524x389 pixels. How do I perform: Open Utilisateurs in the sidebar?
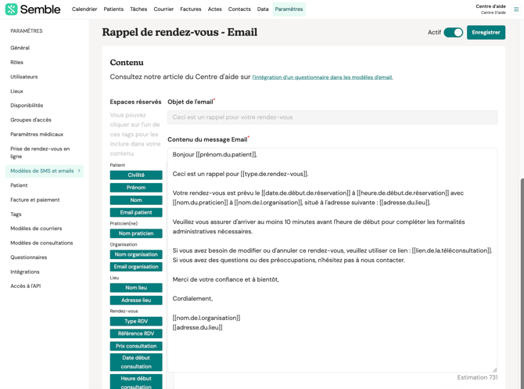[x=24, y=77]
